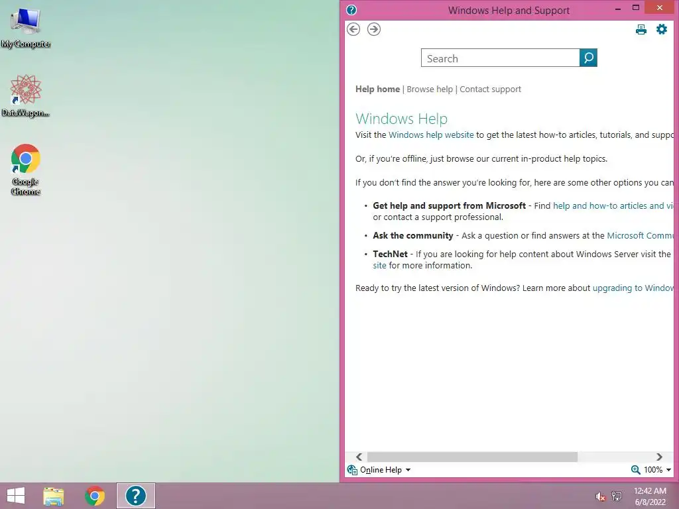Viewport: 679px width, 509px height.
Task: Expand the Online Help dropdown
Action: 408,470
